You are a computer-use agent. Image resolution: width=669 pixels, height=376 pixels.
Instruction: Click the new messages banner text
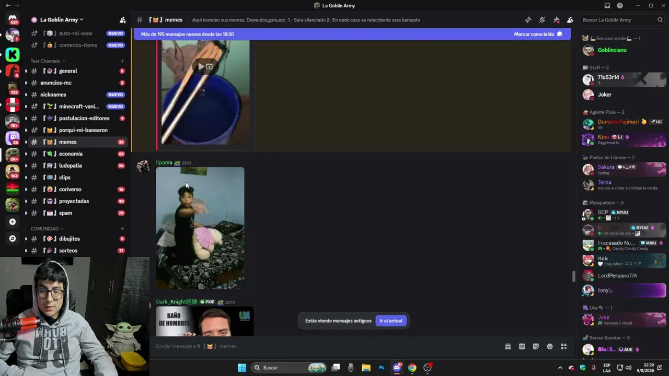click(x=187, y=34)
